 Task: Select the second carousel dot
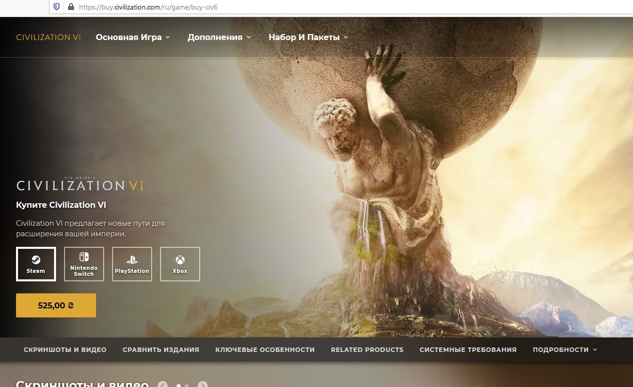[187, 385]
